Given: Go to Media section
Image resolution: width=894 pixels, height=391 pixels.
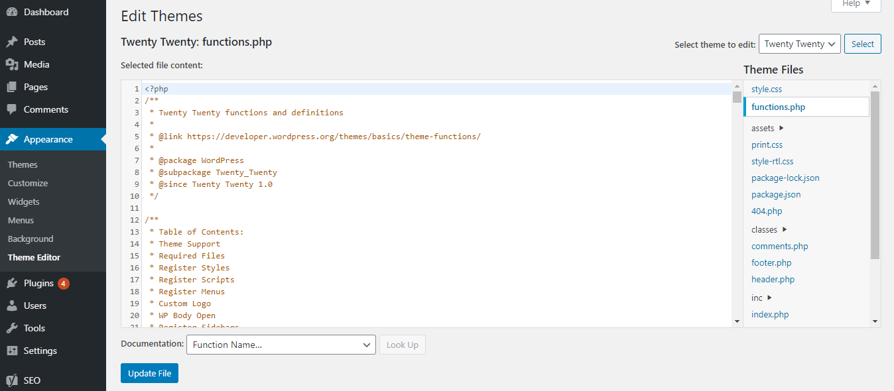Looking at the screenshot, I should [x=53, y=64].
